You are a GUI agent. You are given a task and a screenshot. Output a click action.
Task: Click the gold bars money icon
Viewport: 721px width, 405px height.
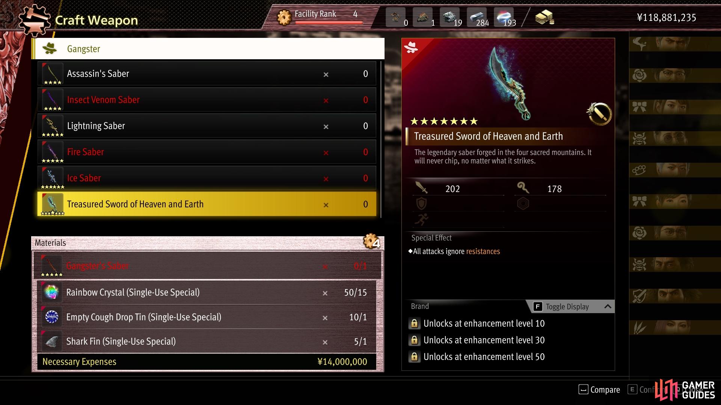coord(545,17)
